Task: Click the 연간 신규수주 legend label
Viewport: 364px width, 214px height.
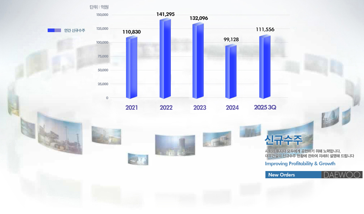Action: pos(75,30)
